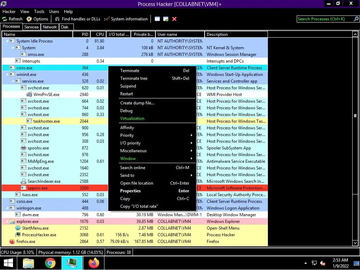Open the Users menu
The height and width of the screenshot is (270, 360).
(x=54, y=12)
